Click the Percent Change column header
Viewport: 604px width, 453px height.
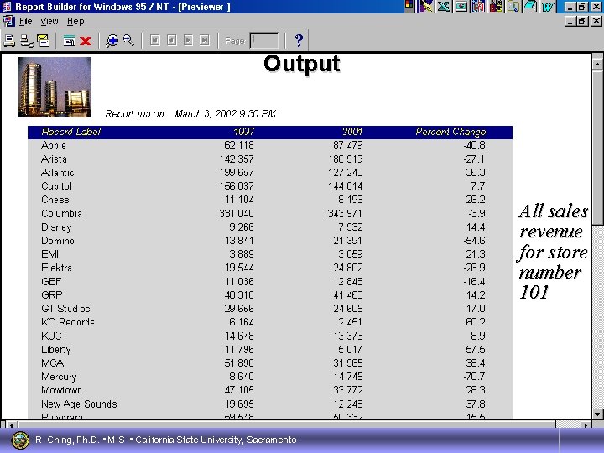click(x=450, y=132)
